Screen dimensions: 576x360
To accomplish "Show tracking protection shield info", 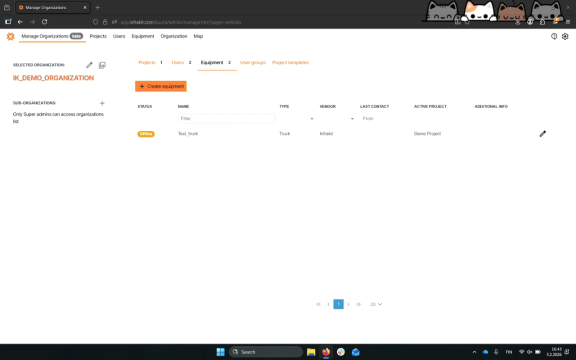I will (x=95, y=22).
